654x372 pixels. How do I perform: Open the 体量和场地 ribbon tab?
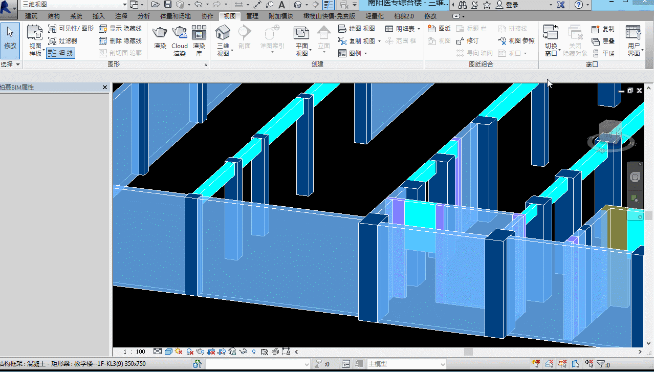tap(176, 16)
